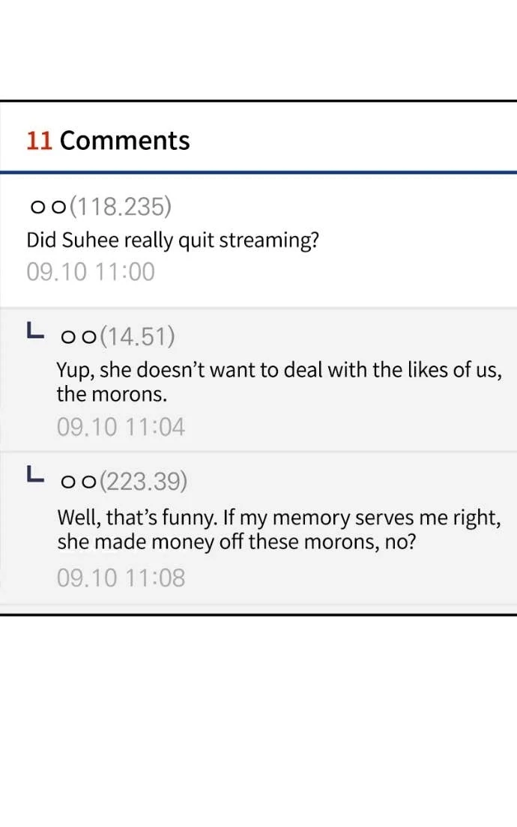Viewport: 517px width, 827px height.
Task: Click the red 11 comment count
Action: point(39,141)
